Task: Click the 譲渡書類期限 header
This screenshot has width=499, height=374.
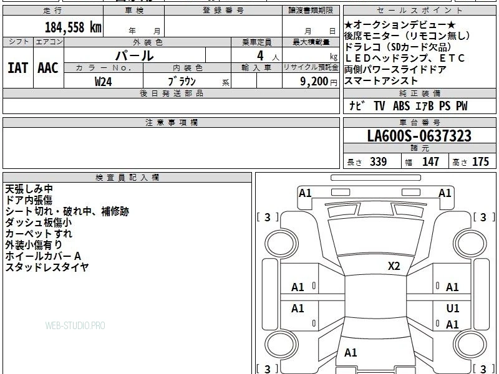Action: click(311, 11)
